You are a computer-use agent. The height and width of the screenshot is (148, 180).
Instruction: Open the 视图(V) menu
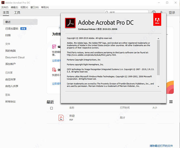[24, 7]
